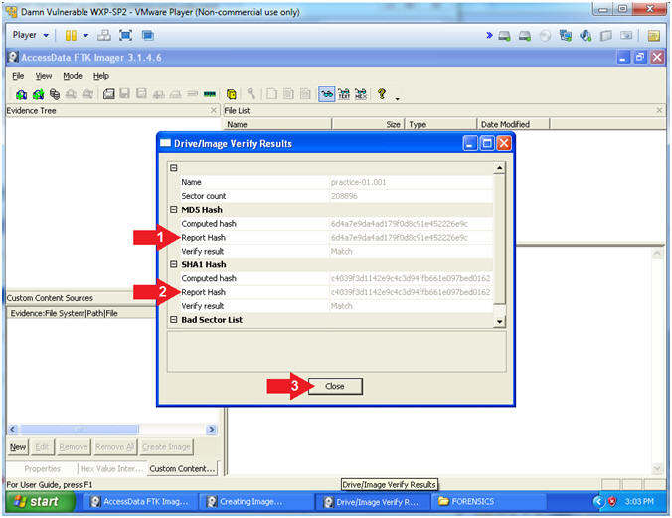Click the Windows start button

pyautogui.click(x=40, y=501)
